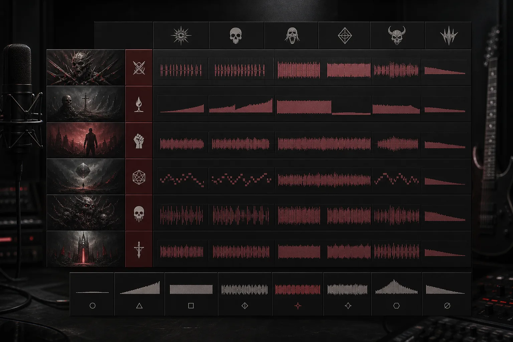
Task: Choose the slashed-circle fade-out envelope preset
Action: 447,294
